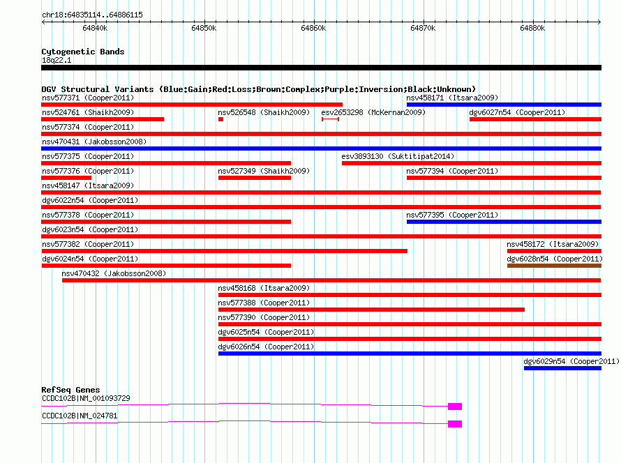Select the blue gain bar under nsv470431

point(321,149)
